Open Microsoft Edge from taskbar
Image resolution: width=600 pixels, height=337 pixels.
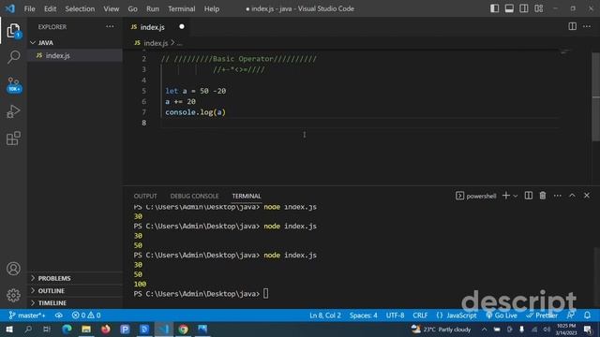[67, 329]
